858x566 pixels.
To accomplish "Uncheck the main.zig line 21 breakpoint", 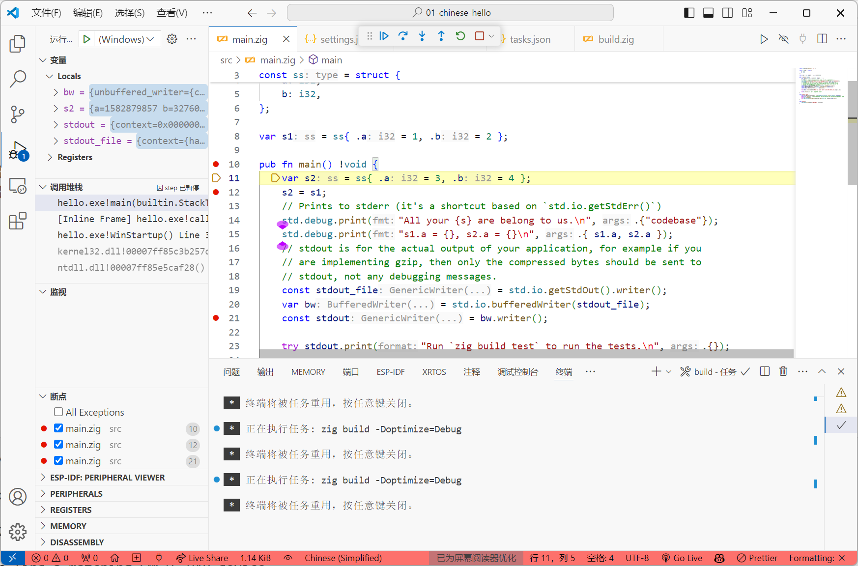I will click(58, 460).
